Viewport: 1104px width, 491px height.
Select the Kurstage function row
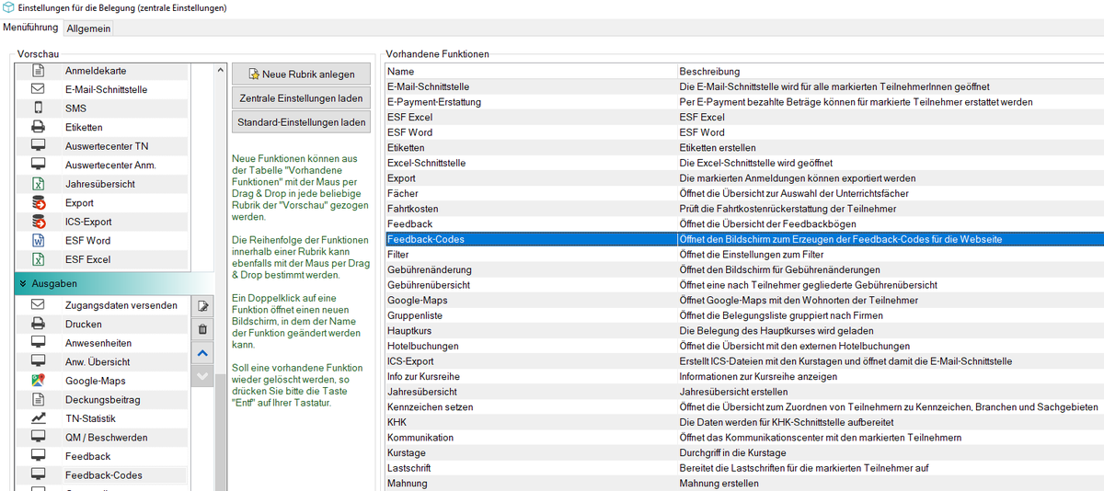[743, 452]
